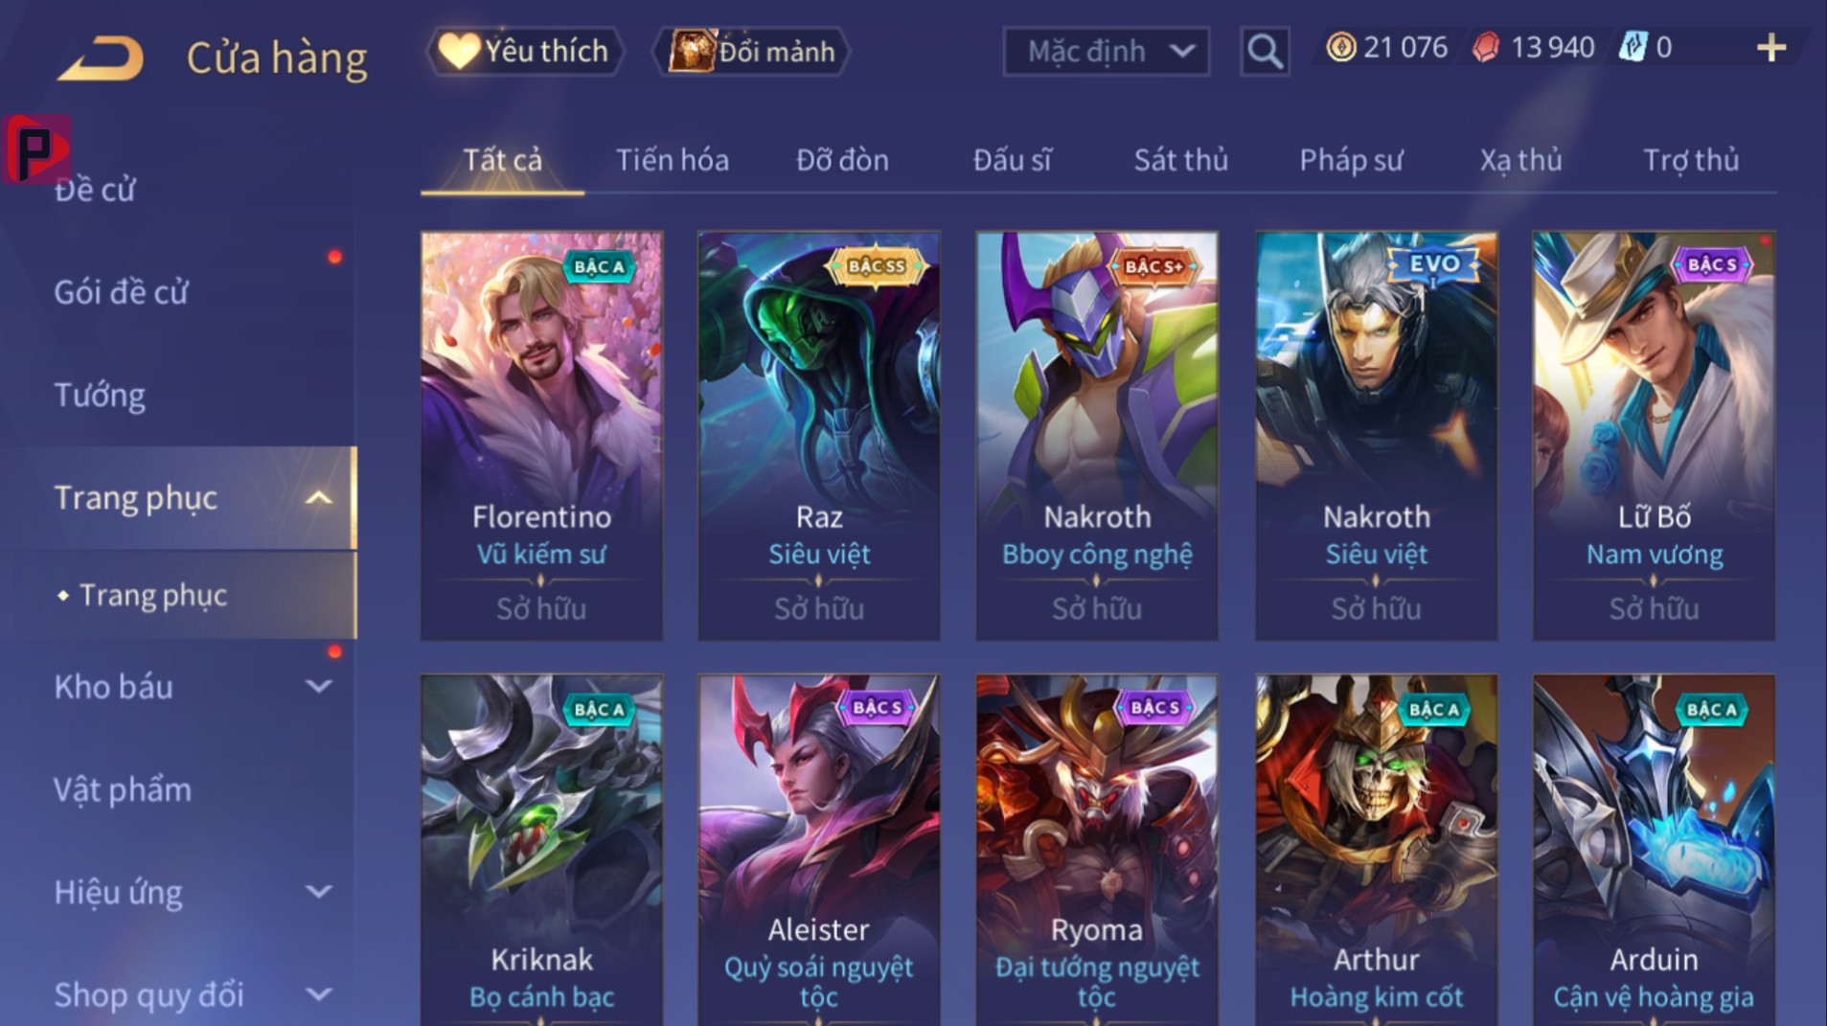Expand Shop quy đổi section

[318, 994]
